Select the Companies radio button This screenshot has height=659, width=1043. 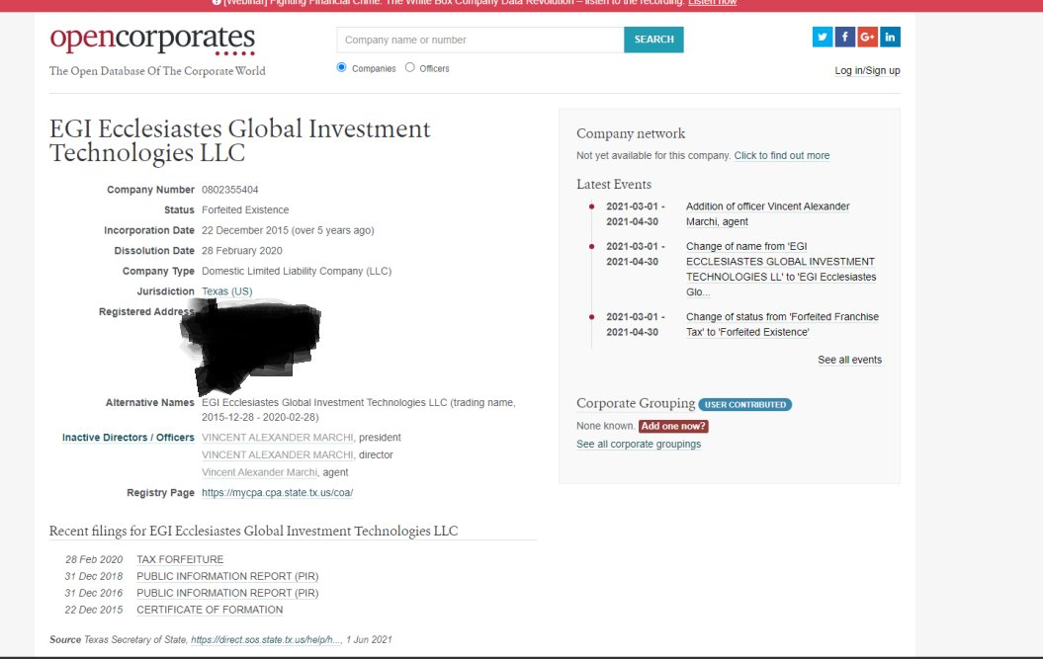click(342, 67)
